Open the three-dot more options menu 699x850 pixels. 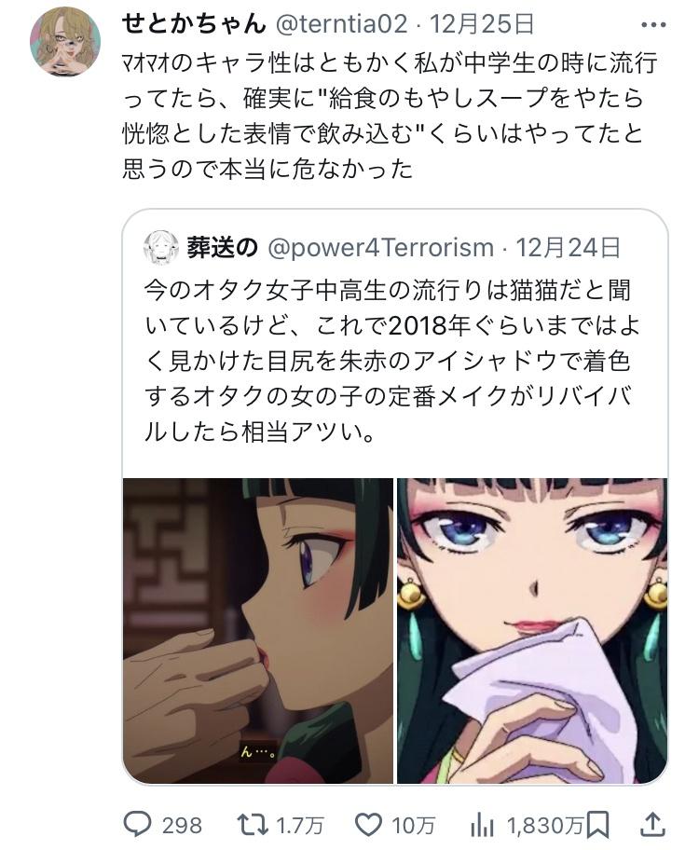653,25
